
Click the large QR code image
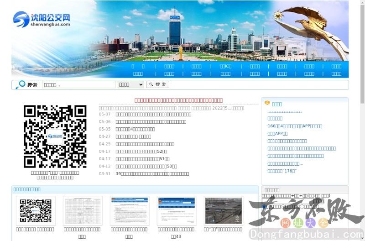tap(55, 136)
